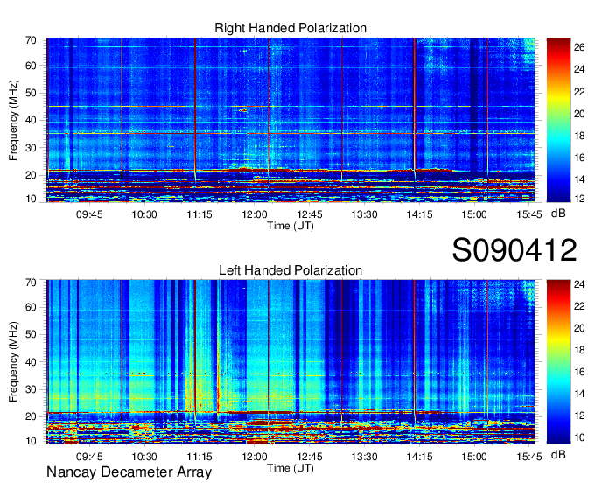Click the color bar of the Right Handed plot
The image size is (595, 483).
tap(558, 120)
